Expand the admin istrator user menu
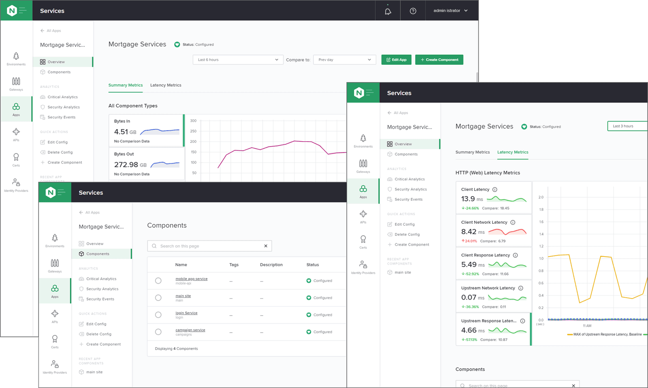648x388 pixels. 450,11
